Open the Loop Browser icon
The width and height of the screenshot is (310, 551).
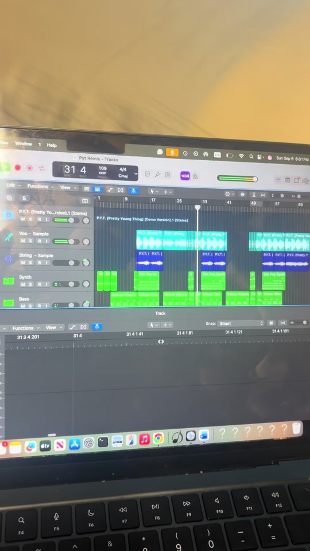pos(296,180)
